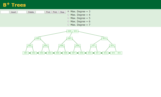Viewport: 161px width, 97px height.
Task: Click the Delete button
Action: (x=31, y=12)
